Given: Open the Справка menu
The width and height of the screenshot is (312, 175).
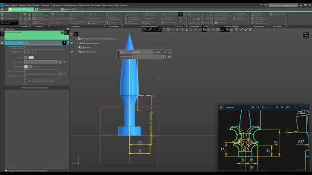Looking at the screenshot, I should (x=123, y=5).
